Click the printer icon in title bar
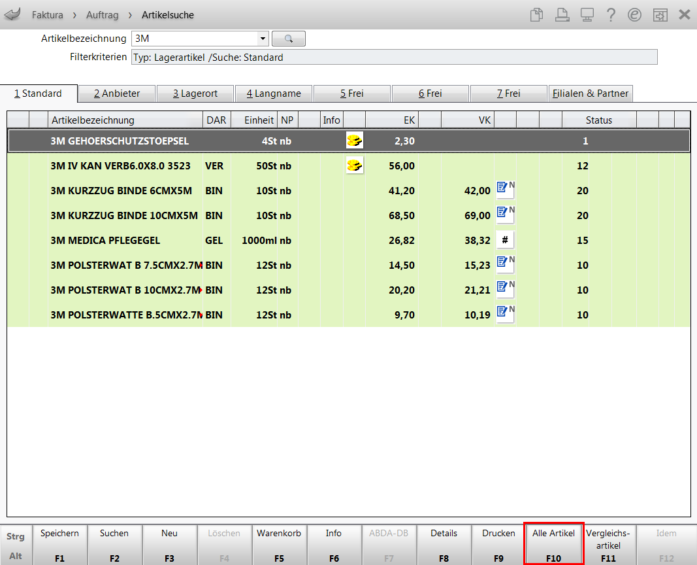The image size is (697, 565). click(562, 14)
